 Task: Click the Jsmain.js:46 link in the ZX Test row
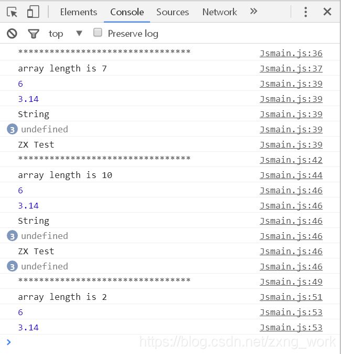point(291,252)
